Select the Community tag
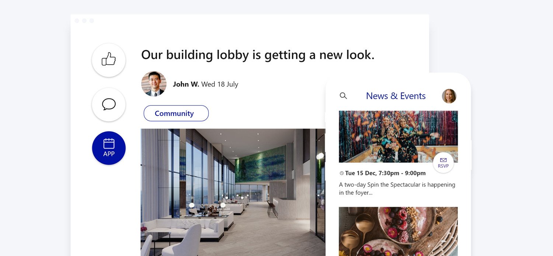The height and width of the screenshot is (256, 553). (x=176, y=113)
